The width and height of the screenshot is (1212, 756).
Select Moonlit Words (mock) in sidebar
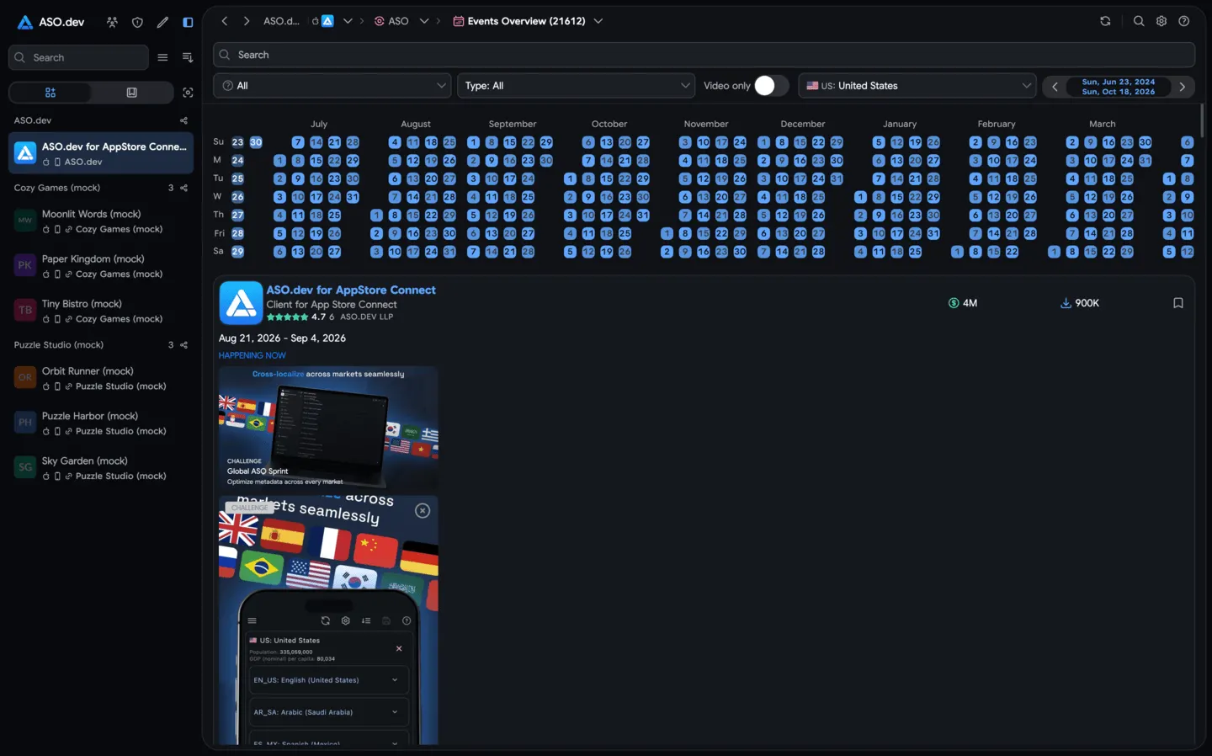pos(101,221)
